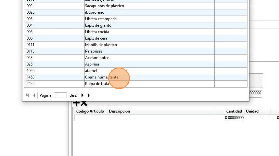Screen dimensions: 279x156
Task: Click article code 006
Action: [30, 38]
